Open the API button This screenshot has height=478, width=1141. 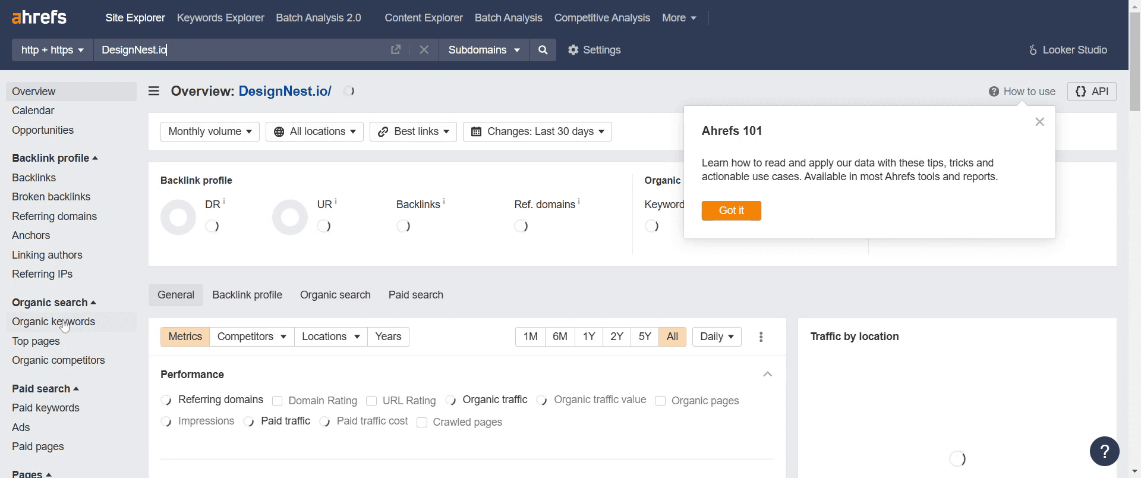point(1092,92)
